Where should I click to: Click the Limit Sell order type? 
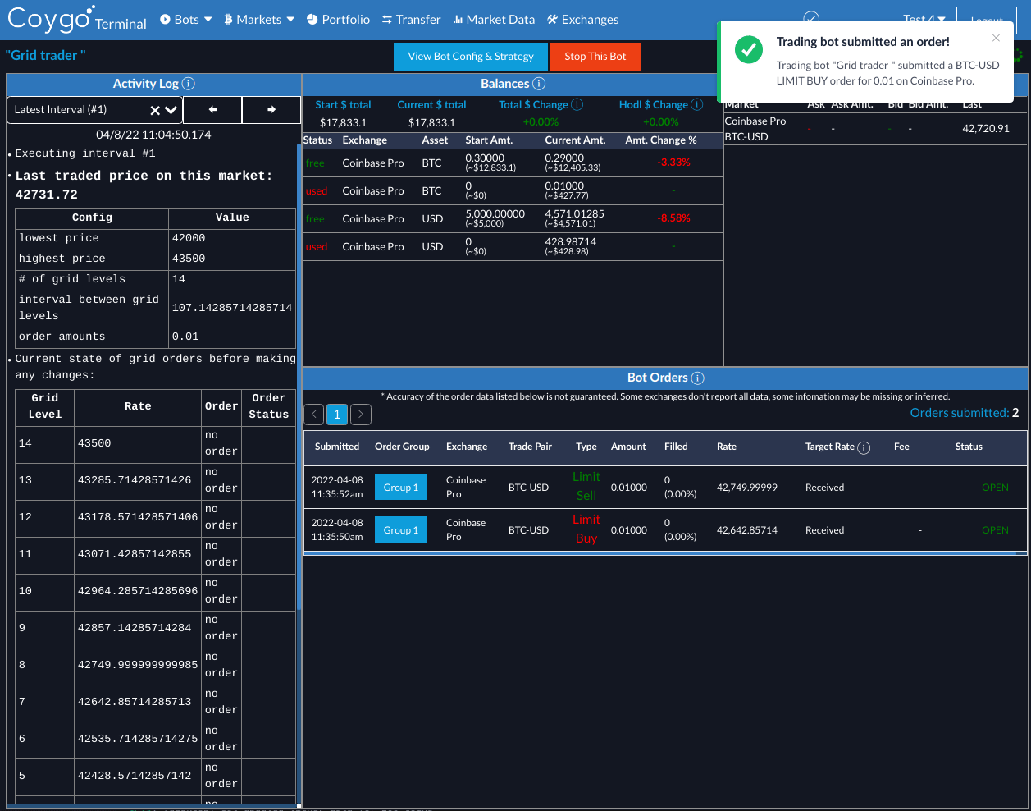[586, 486]
